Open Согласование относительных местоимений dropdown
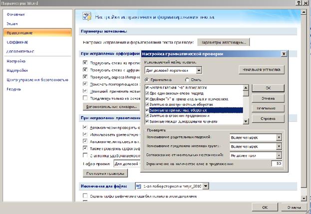Image resolution: width=311 pixels, height=214 pixels. pos(278,155)
